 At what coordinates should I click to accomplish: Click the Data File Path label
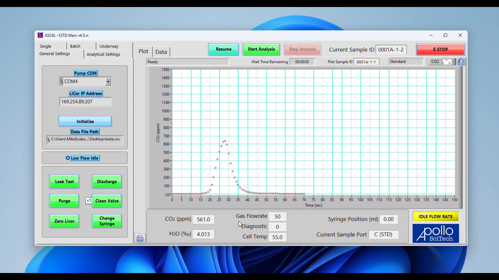coord(85,132)
